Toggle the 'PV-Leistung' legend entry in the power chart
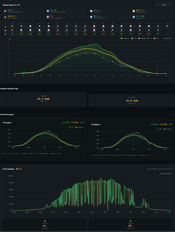175x232 pixels. 166,174
